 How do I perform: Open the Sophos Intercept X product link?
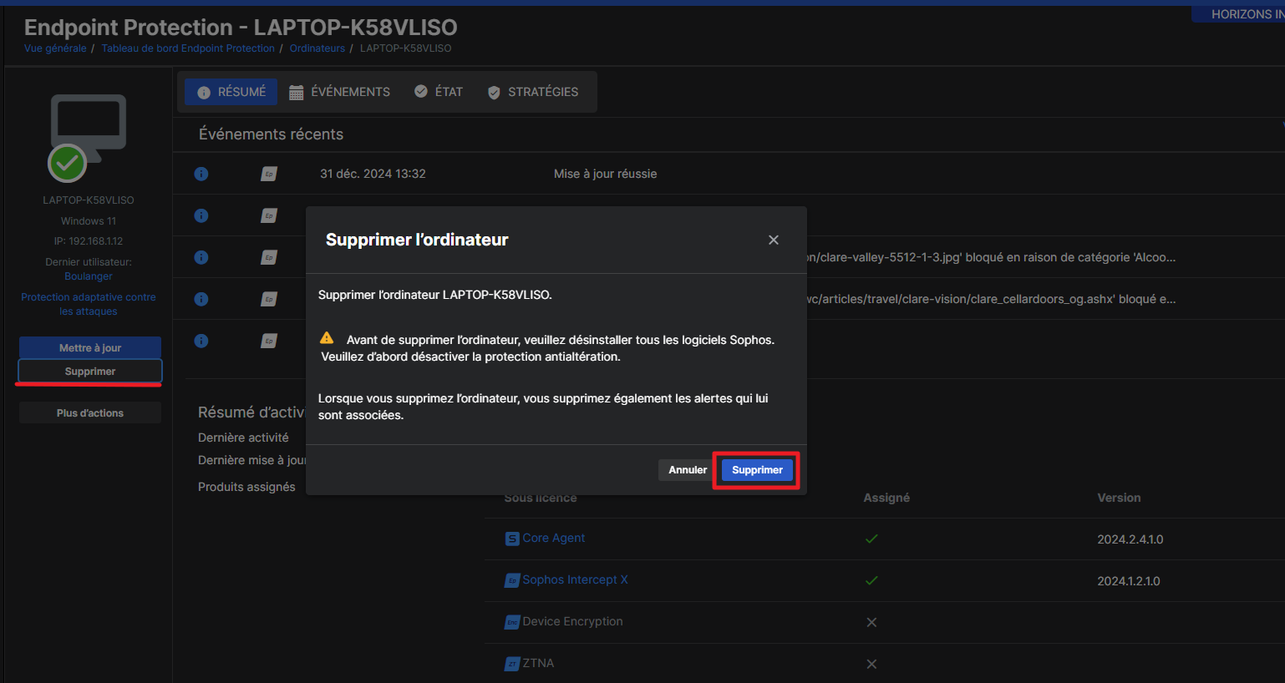point(575,579)
